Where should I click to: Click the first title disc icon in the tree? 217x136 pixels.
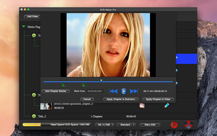[34, 36]
